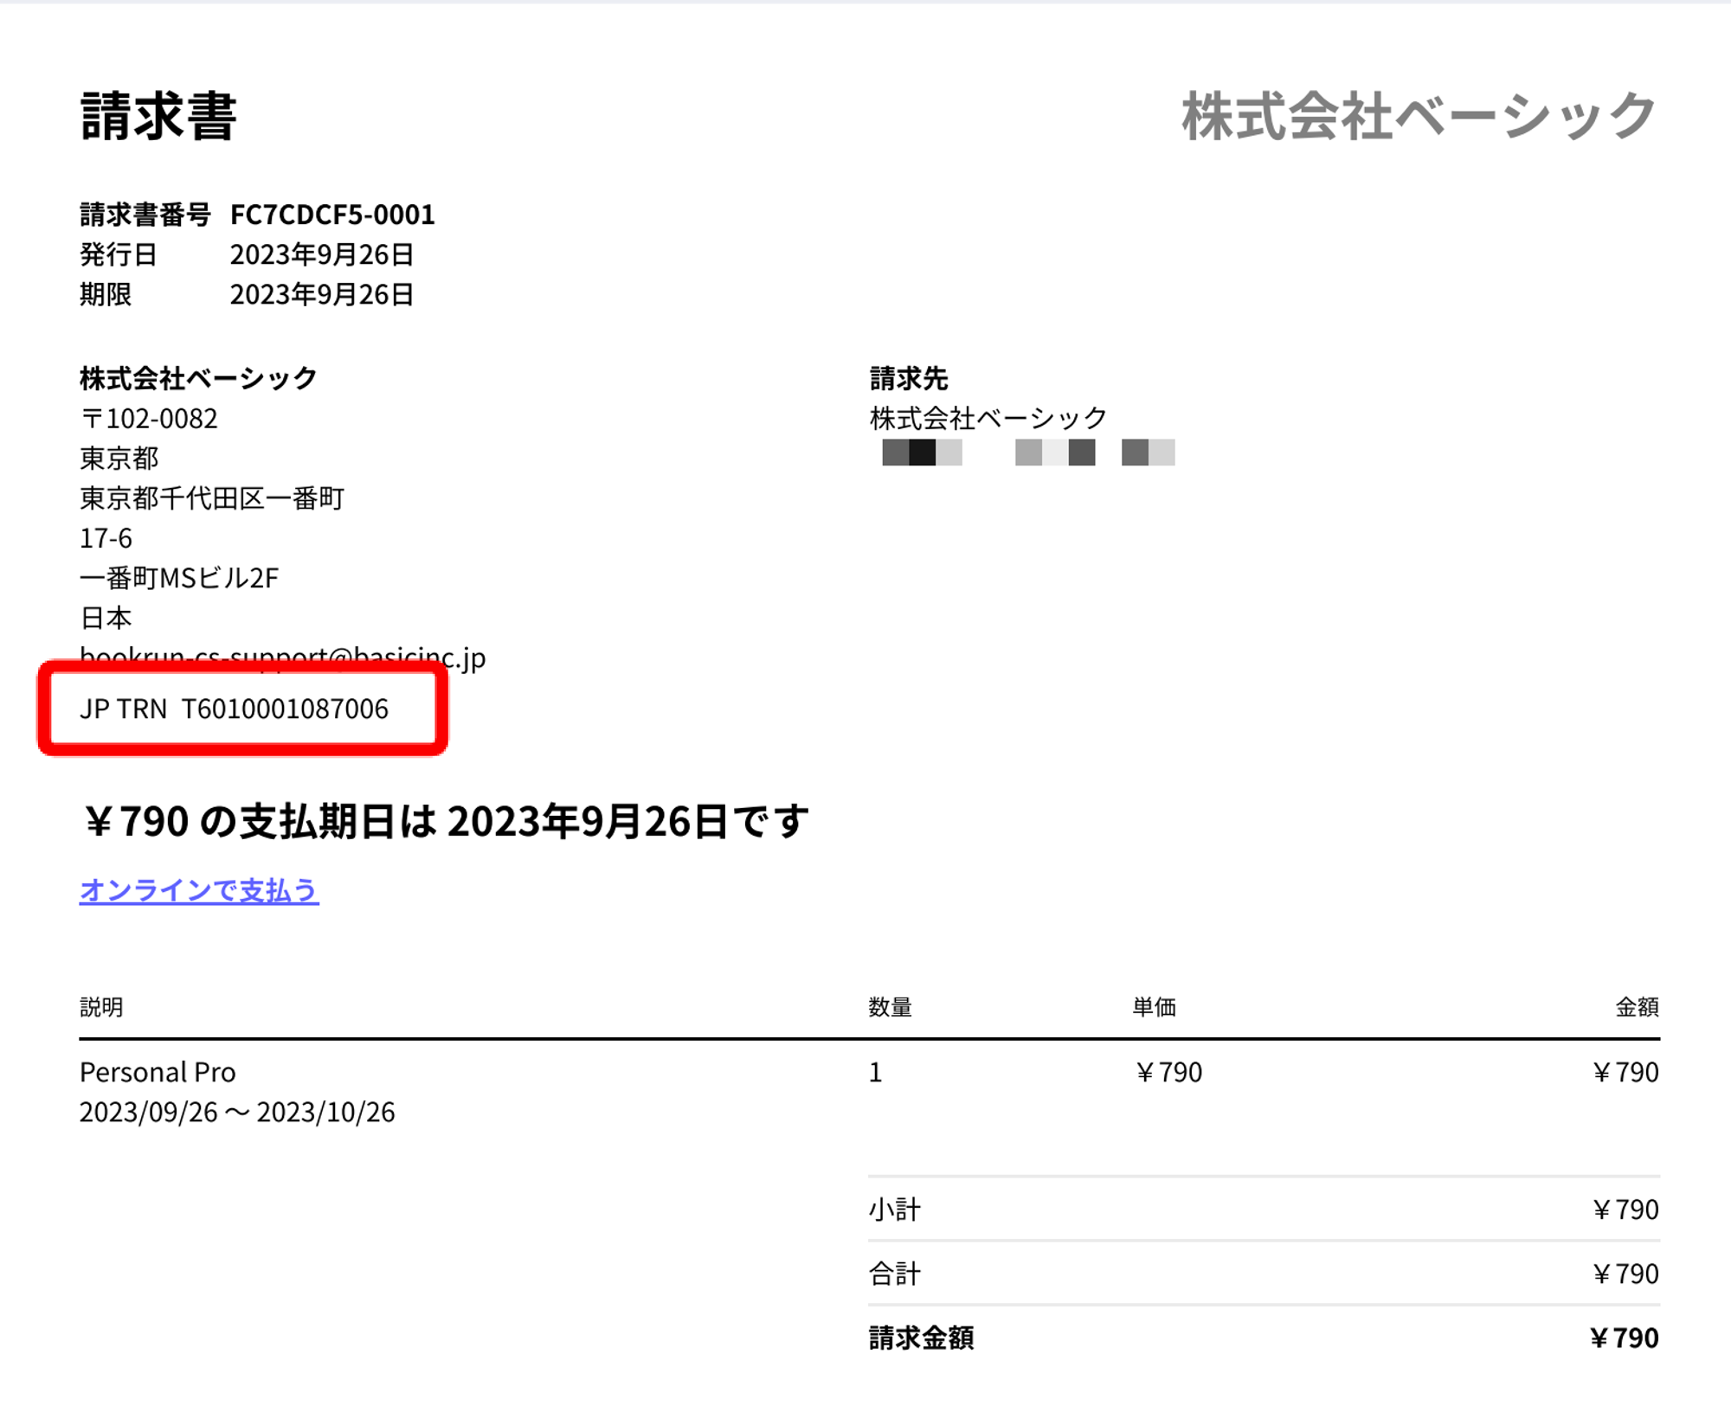Image resolution: width=1731 pixels, height=1405 pixels.
Task: Click the 数量 column header
Action: 891,1007
